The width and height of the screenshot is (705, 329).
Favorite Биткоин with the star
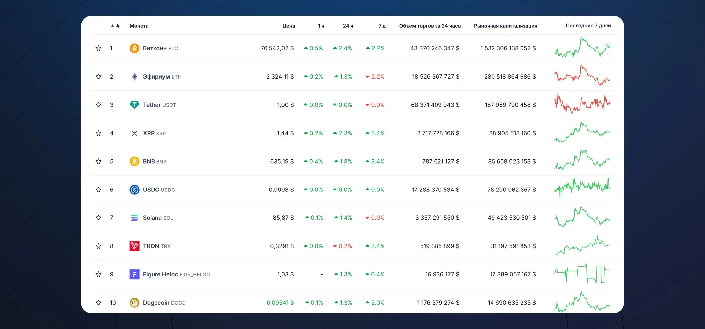point(99,48)
